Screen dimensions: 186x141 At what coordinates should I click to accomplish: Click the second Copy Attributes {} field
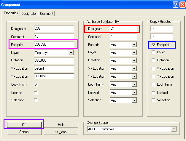162,36
